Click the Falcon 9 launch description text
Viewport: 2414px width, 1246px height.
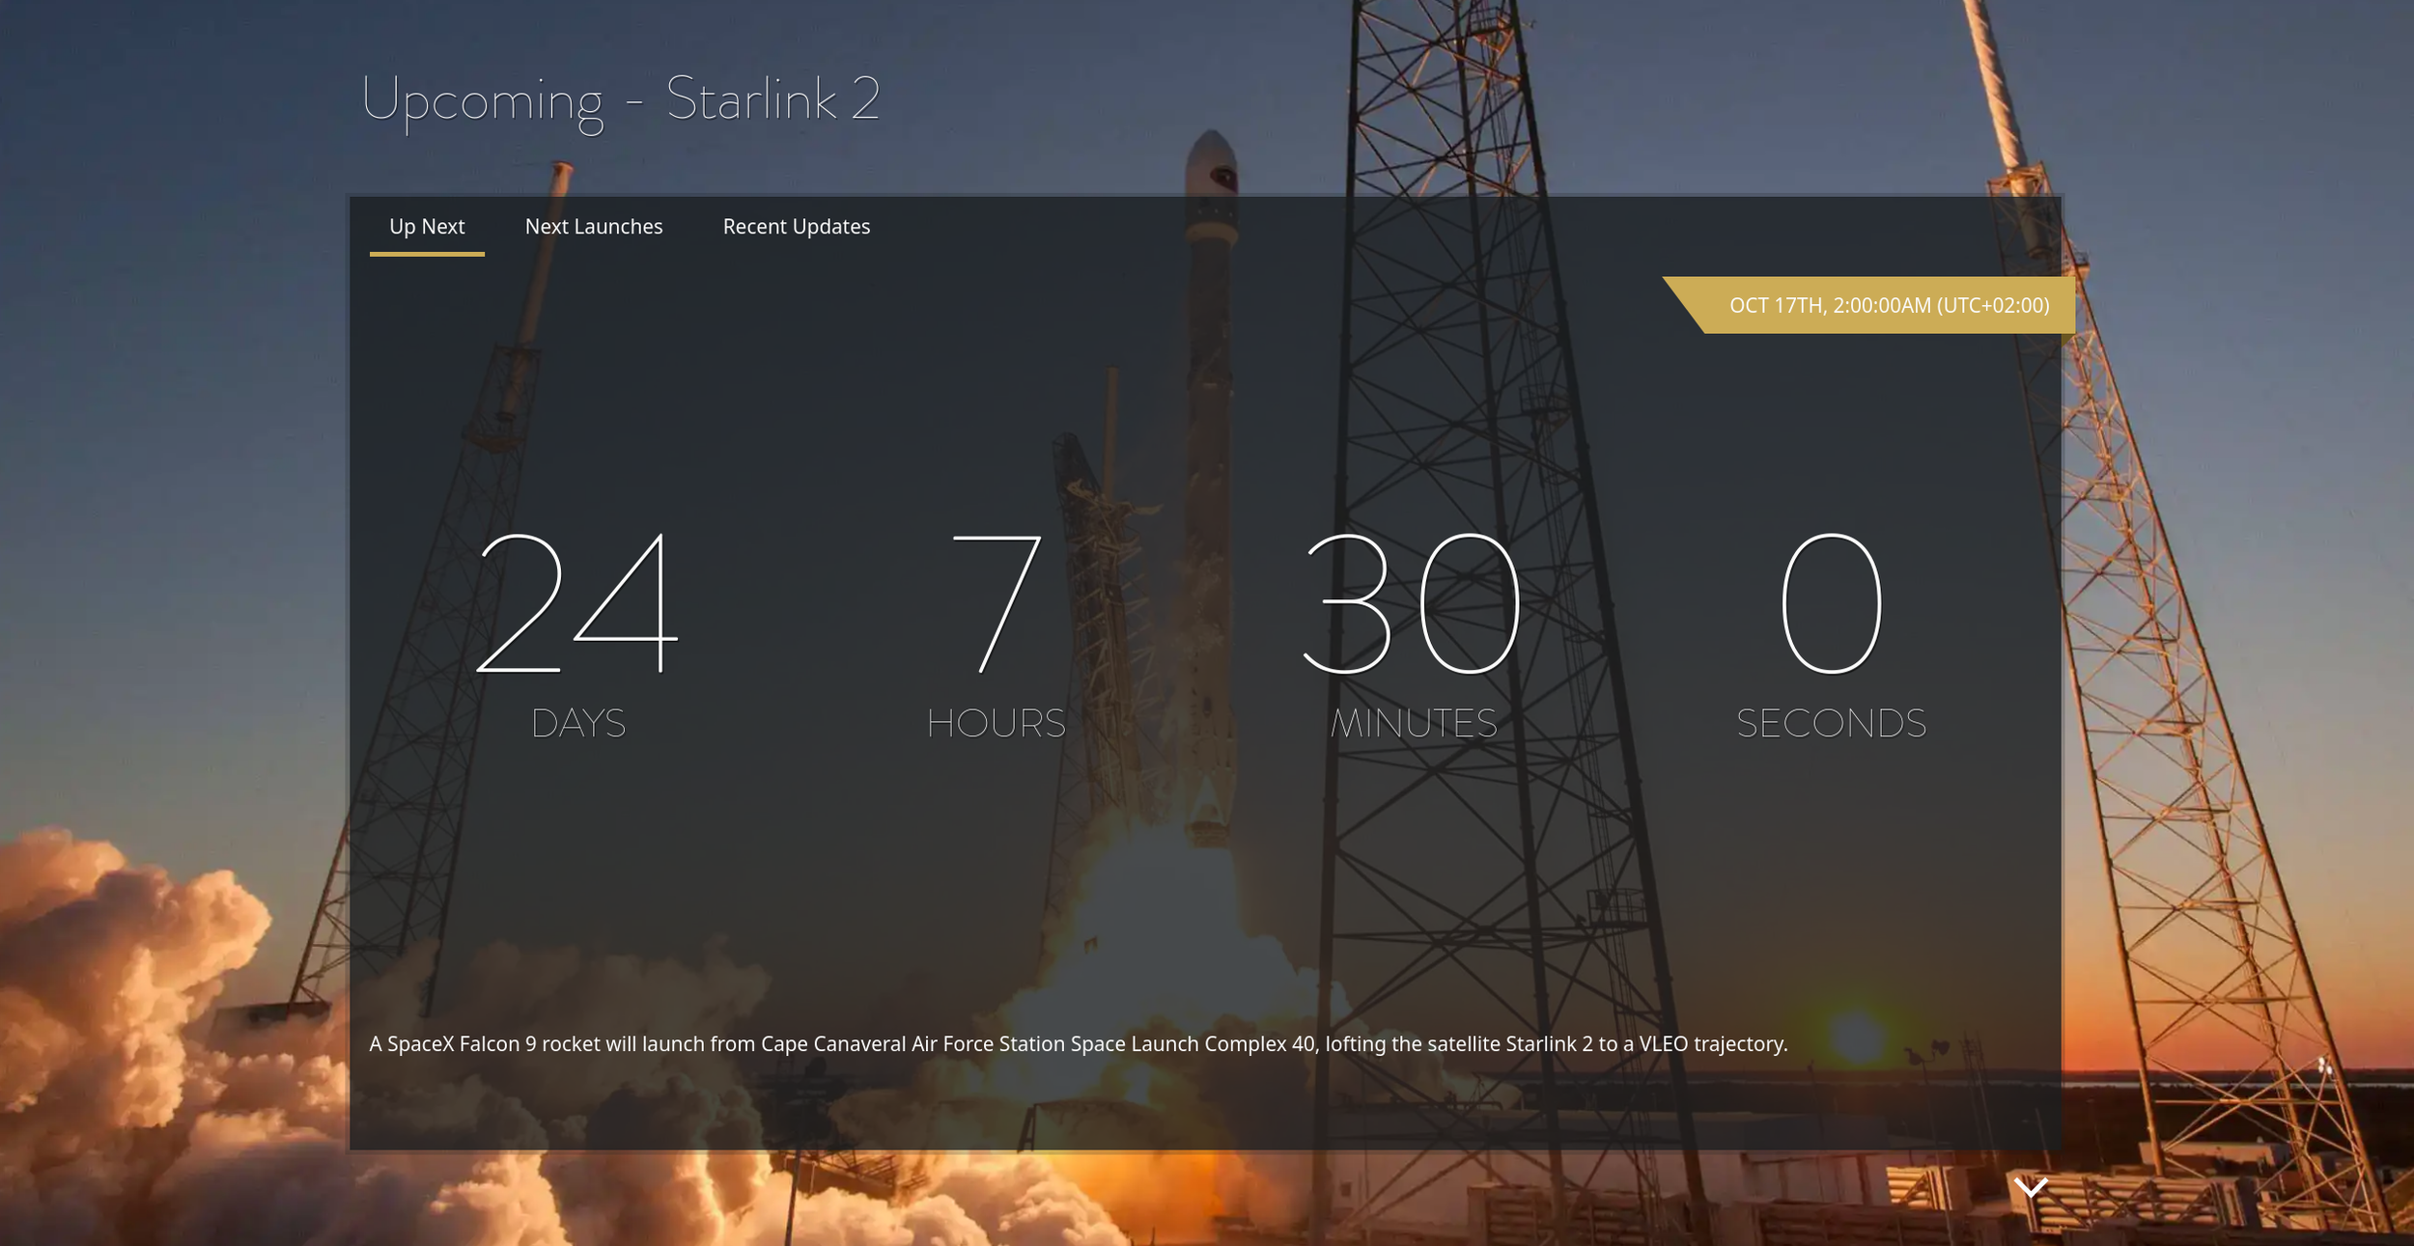(1078, 1044)
